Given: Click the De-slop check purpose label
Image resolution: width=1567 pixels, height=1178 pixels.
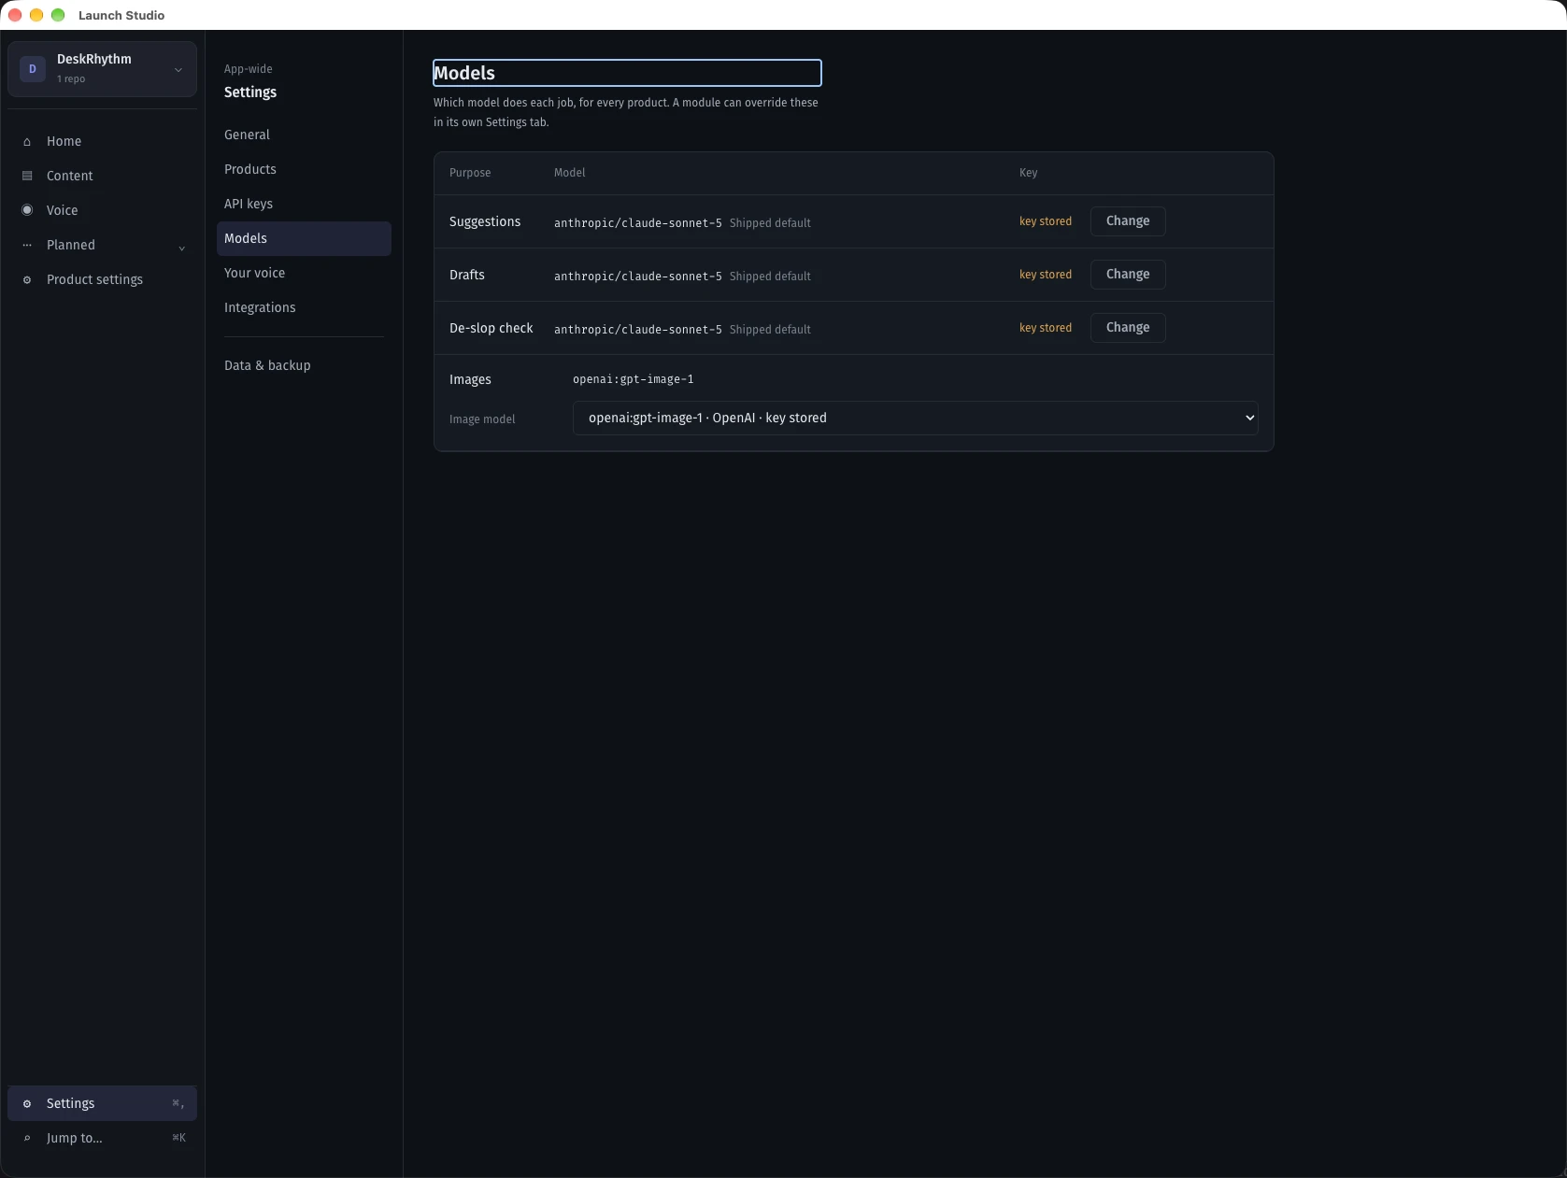Looking at the screenshot, I should click(x=491, y=328).
